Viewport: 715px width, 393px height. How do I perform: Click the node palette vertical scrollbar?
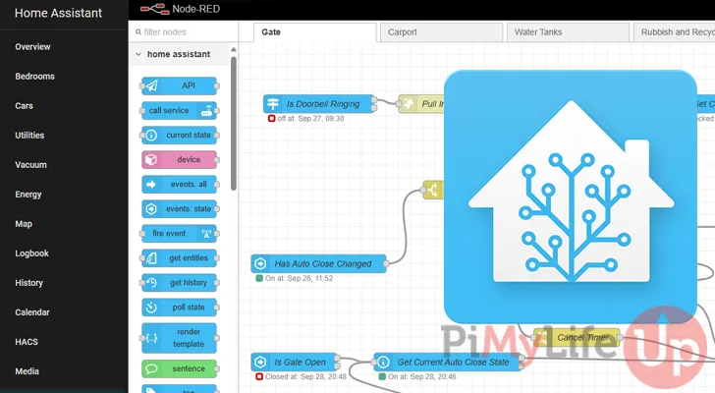click(x=234, y=123)
